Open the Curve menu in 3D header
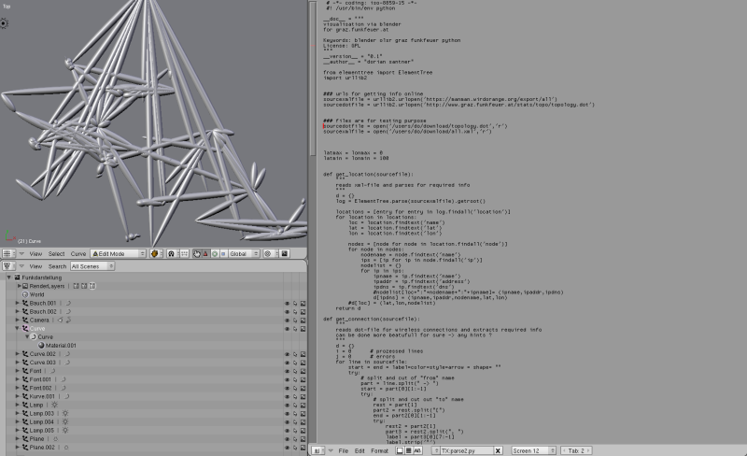The width and height of the screenshot is (747, 456). pos(78,253)
